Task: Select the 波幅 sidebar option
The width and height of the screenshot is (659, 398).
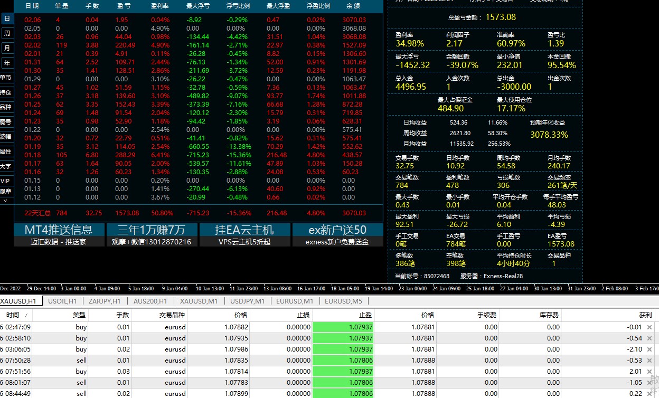Action: click(x=6, y=137)
